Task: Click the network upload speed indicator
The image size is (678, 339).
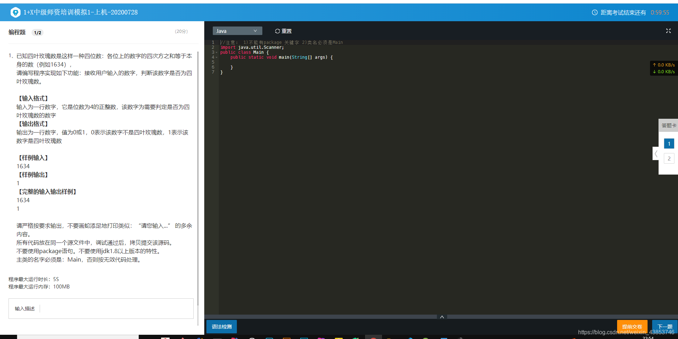Action: (664, 65)
